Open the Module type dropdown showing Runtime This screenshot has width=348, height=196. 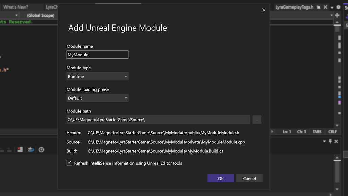click(x=98, y=76)
